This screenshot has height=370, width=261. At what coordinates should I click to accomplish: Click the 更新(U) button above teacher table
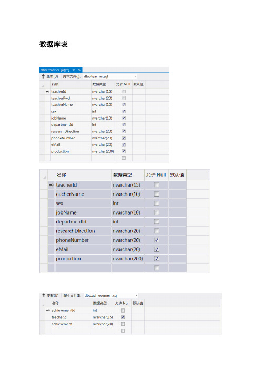[x=52, y=76]
